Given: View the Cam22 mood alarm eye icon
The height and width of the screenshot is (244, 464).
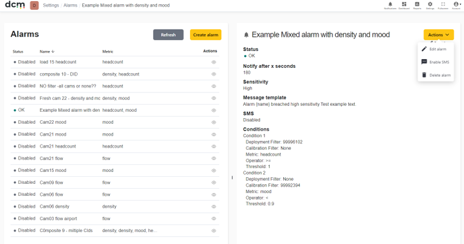Looking at the screenshot, I should click(x=214, y=123).
